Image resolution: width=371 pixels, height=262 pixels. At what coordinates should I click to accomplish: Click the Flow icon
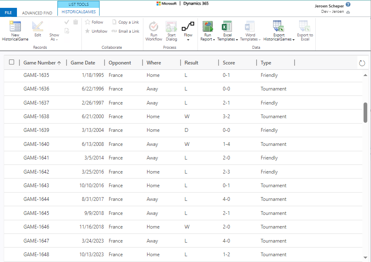pos(188,26)
